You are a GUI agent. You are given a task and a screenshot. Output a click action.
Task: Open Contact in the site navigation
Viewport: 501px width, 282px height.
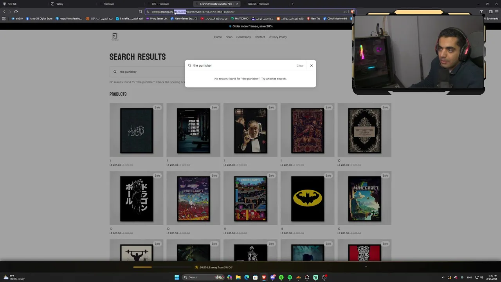click(x=260, y=37)
